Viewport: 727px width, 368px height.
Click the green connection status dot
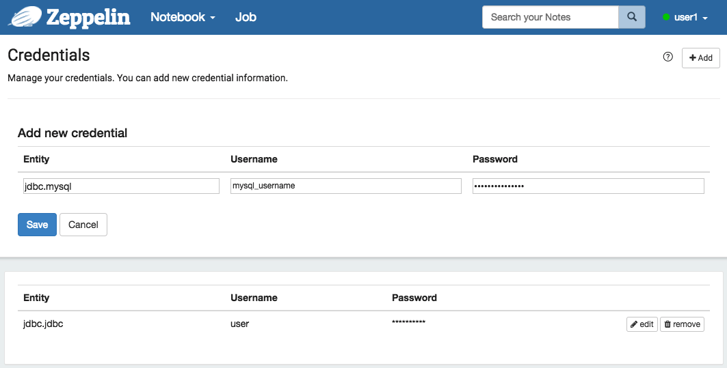[x=666, y=18]
